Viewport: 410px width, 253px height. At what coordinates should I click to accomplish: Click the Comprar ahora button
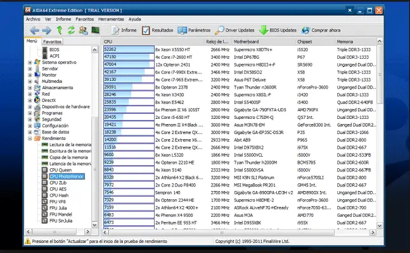(321, 30)
